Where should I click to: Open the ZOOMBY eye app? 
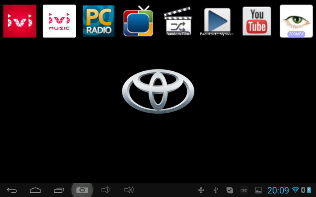(296, 21)
